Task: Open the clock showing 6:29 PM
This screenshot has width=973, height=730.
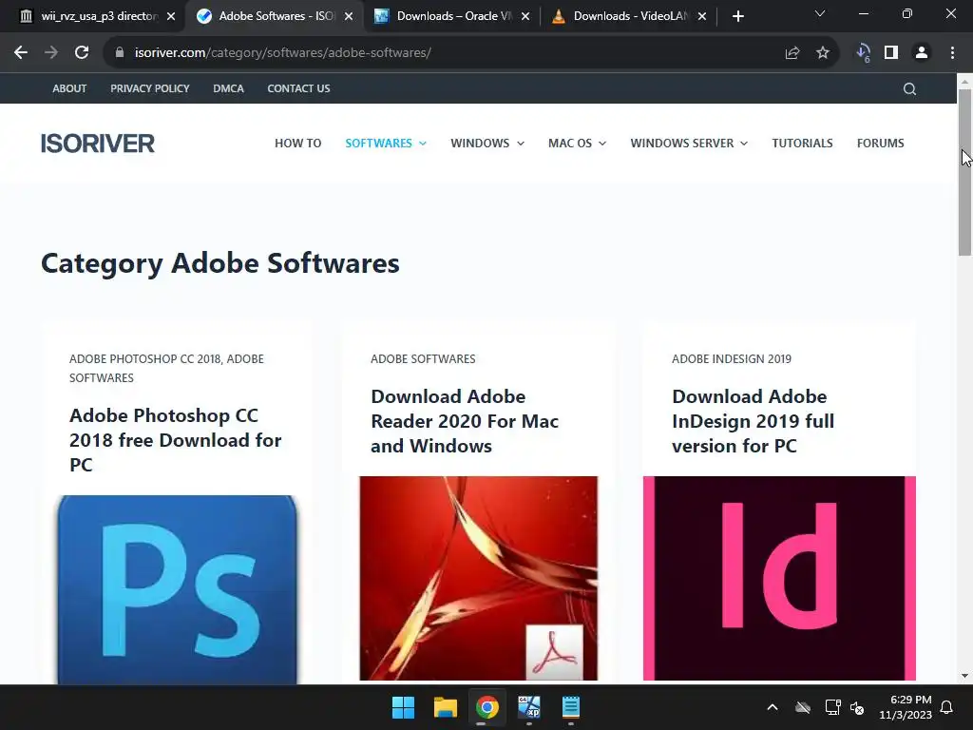Action: pos(906,707)
